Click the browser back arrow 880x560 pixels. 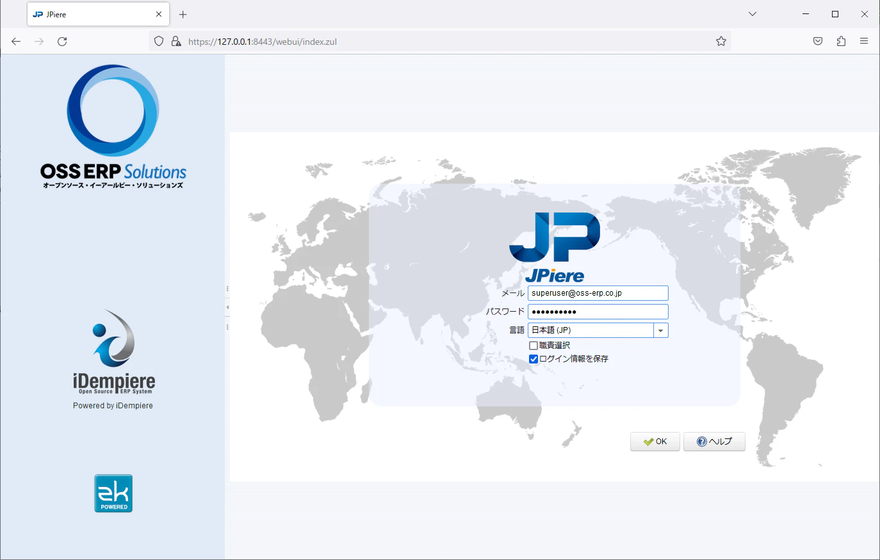(x=16, y=42)
